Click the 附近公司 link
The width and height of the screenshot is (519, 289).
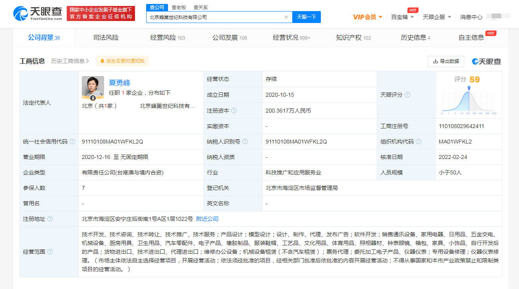tap(207, 219)
